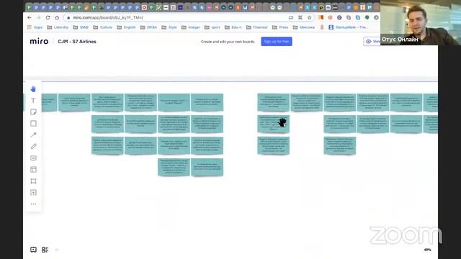Open the Apps bookmarks shortcut
Viewport: 461px width, 259px height.
35,27
